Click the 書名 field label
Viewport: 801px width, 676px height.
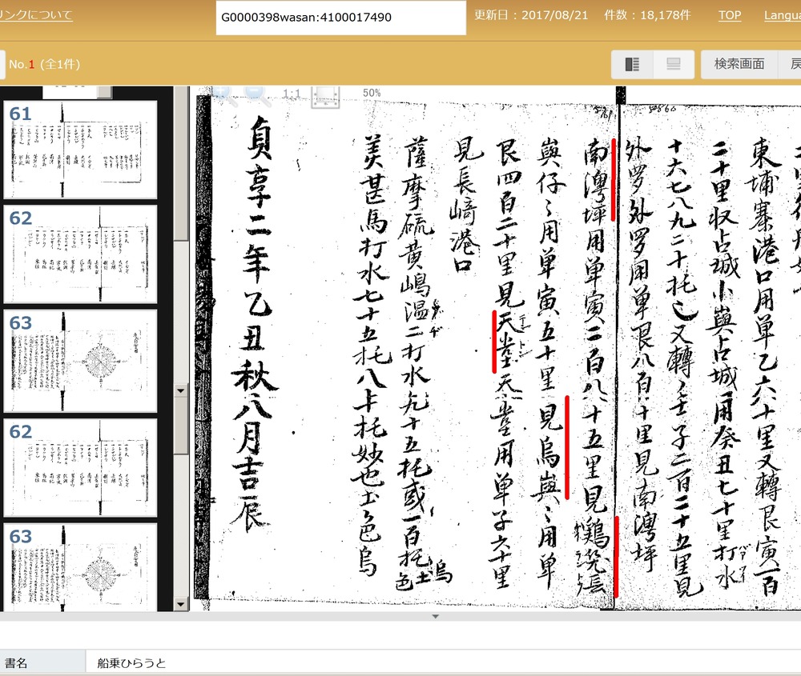pos(16,662)
